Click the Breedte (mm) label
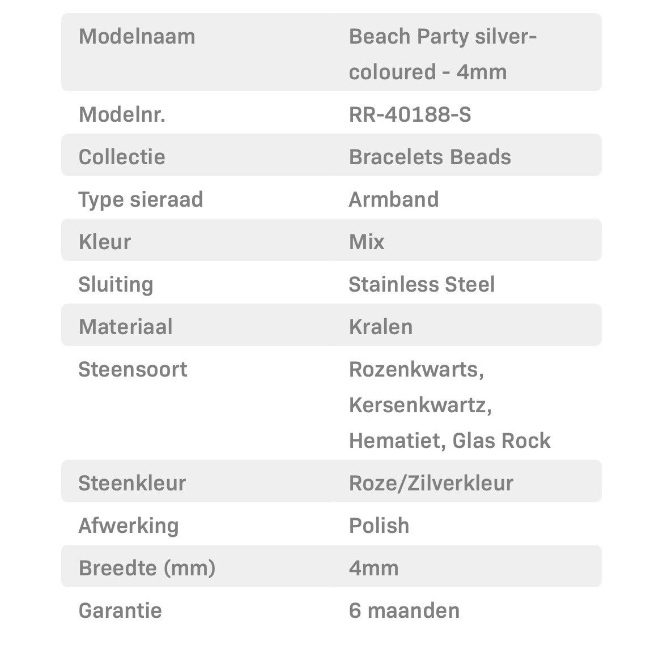 (147, 569)
